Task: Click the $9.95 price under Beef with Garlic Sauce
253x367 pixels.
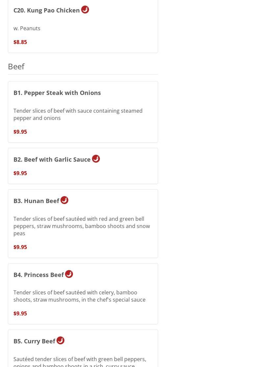Action: (x=20, y=173)
